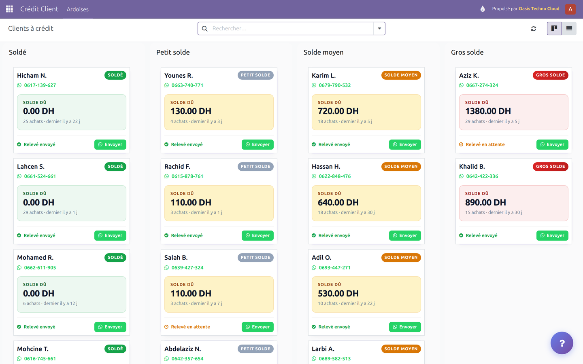Click 'Relevé envoyé' on Khalid B. card
583x364 pixels.
click(x=478, y=235)
